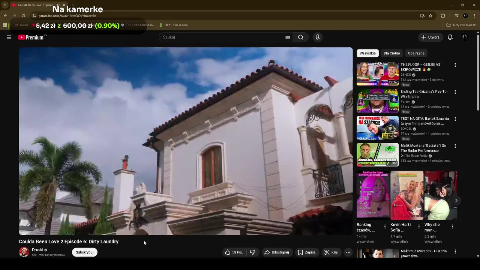The width and height of the screenshot is (480, 270).
Task: Open the Wszystkie zakładki bookmarks folder
Action: (462, 25)
